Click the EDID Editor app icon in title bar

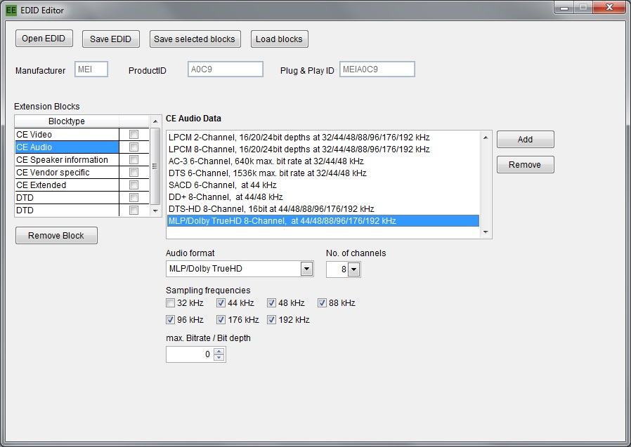click(11, 10)
